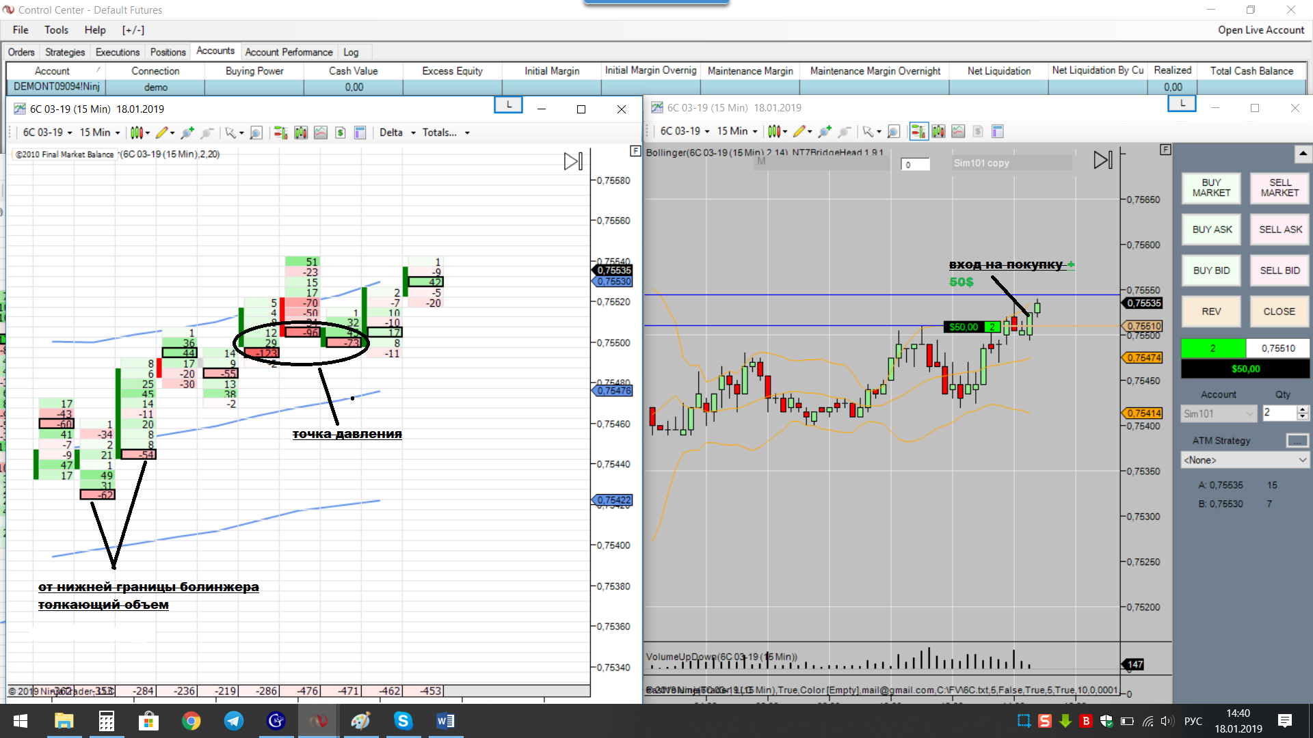Click the Qty input field
This screenshot has width=1313, height=738.
pyautogui.click(x=1279, y=413)
